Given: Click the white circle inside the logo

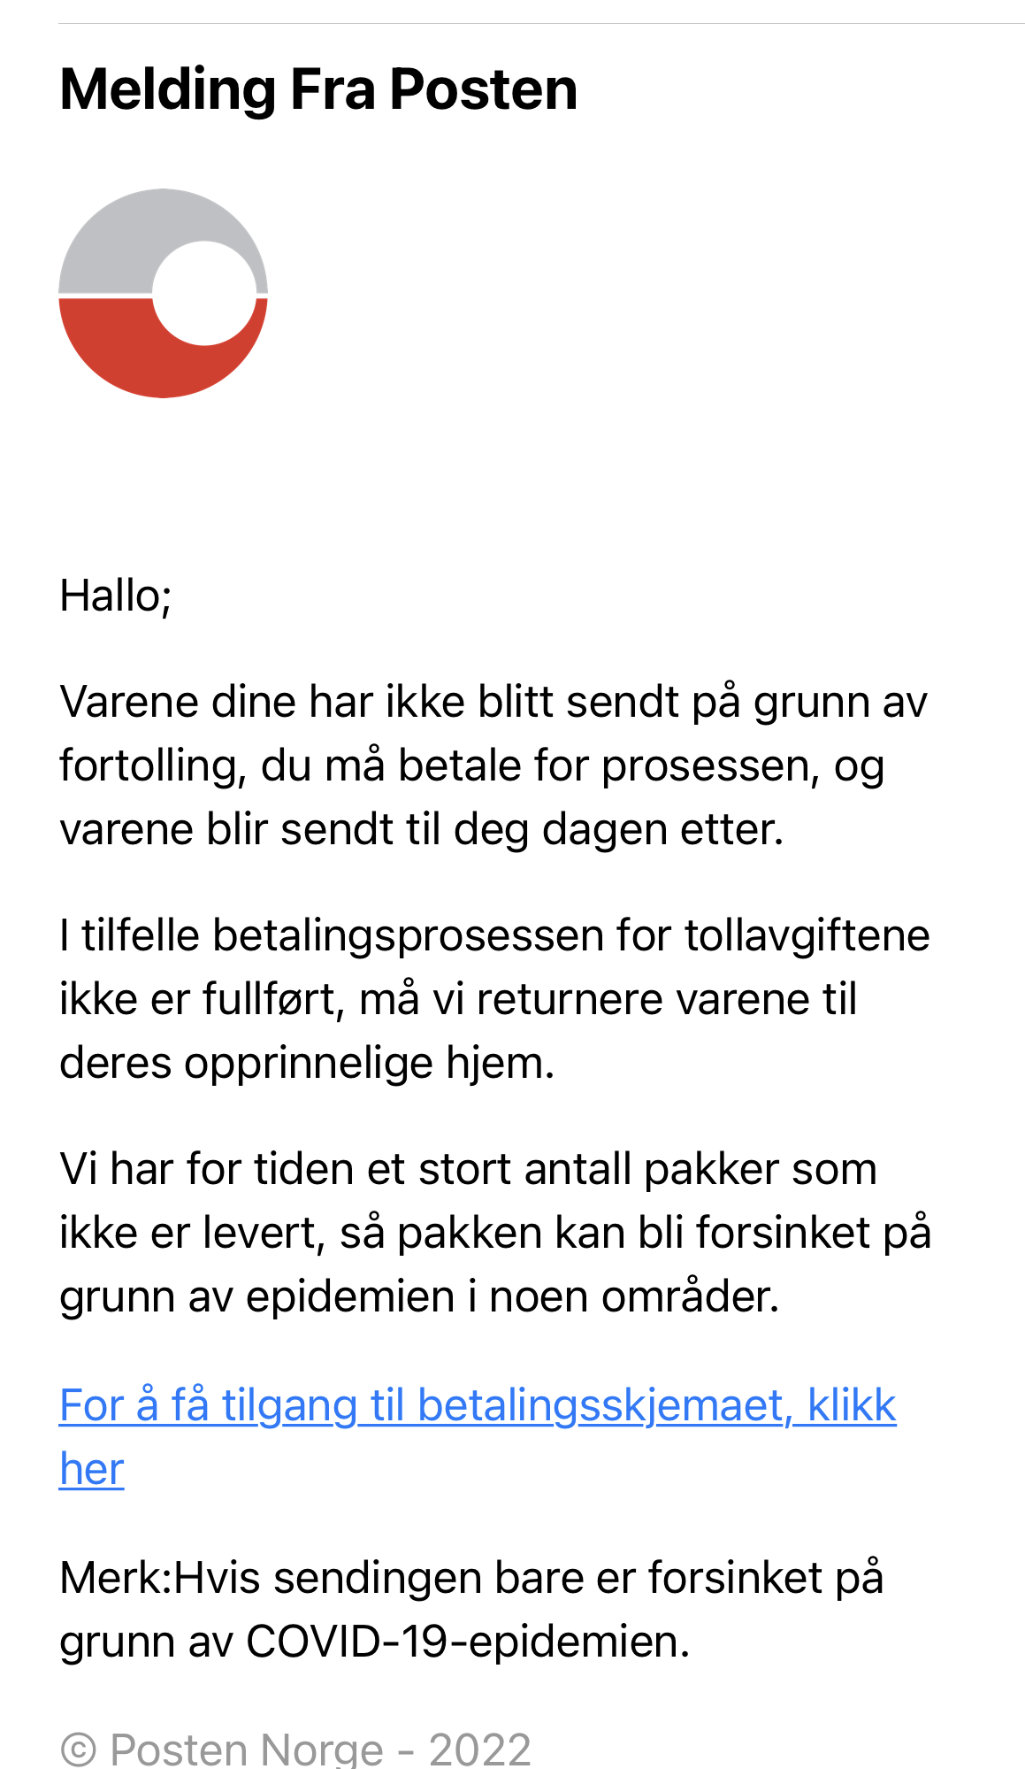Looking at the screenshot, I should point(204,293).
